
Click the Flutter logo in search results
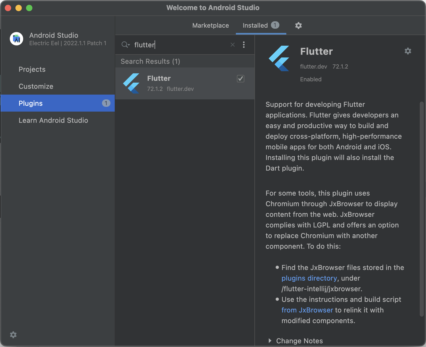131,83
